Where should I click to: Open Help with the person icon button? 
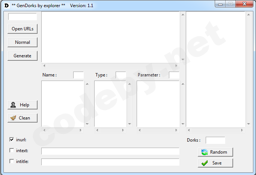tap(23, 105)
